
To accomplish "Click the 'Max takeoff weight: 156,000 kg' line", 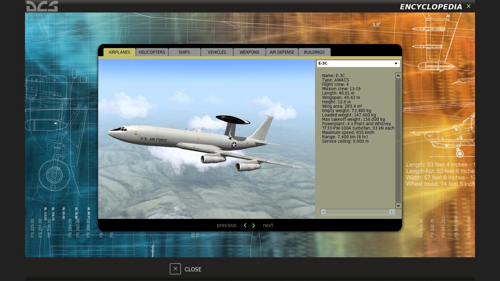I will pyautogui.click(x=353, y=119).
